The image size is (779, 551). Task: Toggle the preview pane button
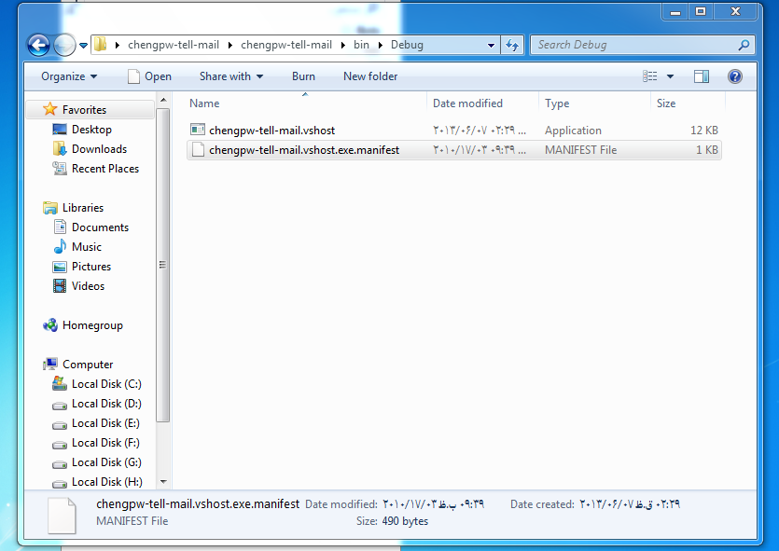coord(702,76)
